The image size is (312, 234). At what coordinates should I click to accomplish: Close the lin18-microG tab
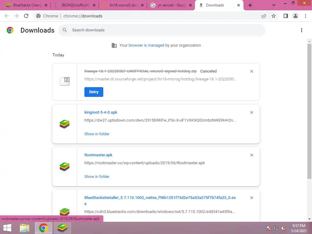tap(142, 5)
